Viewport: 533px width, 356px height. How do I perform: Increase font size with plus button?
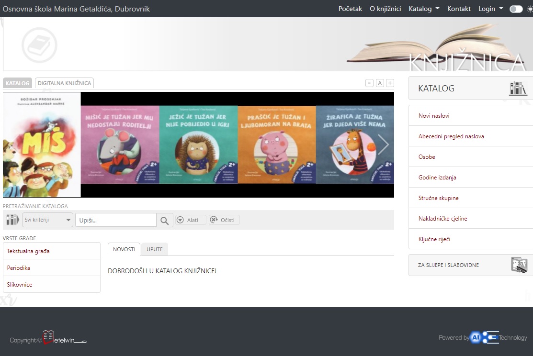point(390,83)
